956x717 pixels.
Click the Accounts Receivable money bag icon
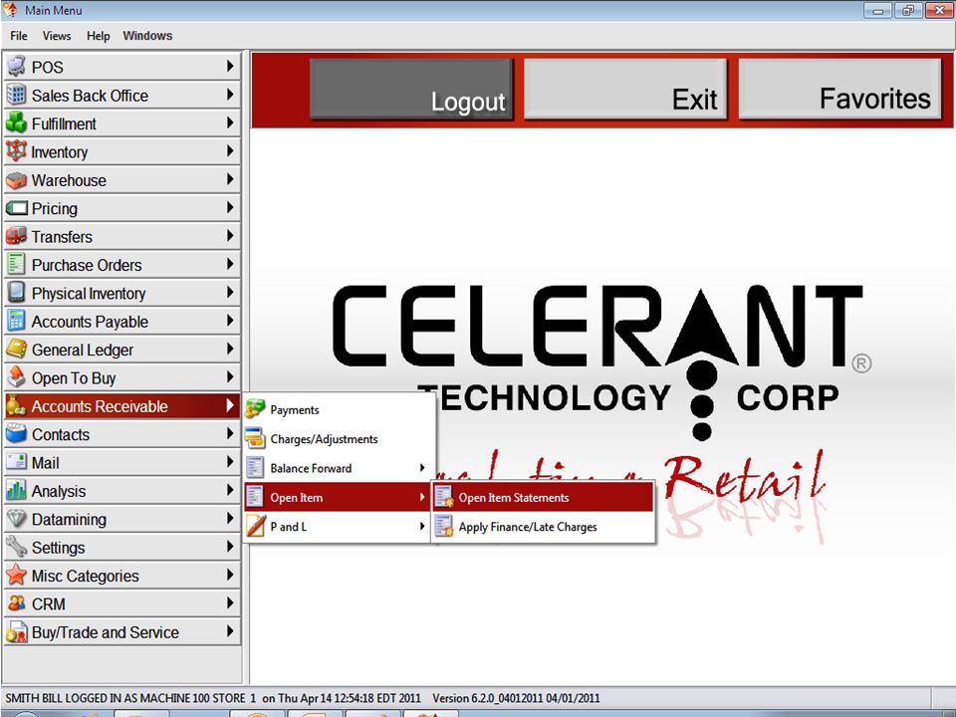(17, 405)
